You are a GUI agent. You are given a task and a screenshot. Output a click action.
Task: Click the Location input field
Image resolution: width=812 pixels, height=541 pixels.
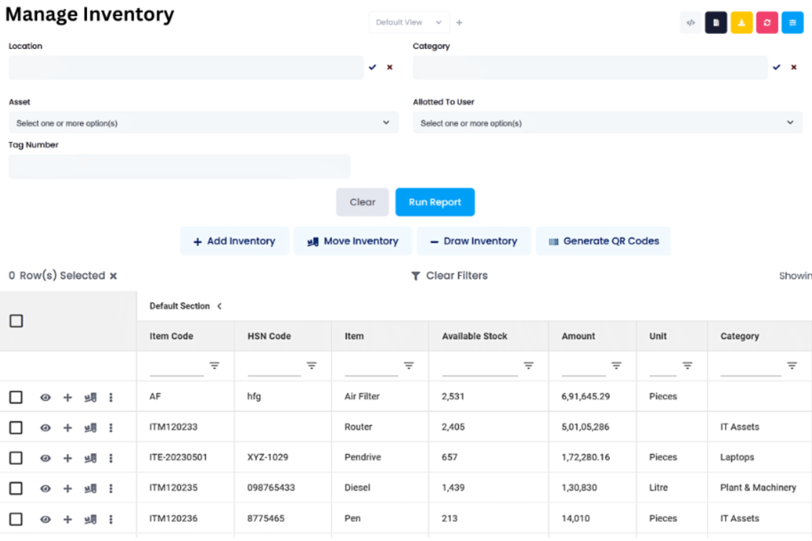click(x=186, y=67)
